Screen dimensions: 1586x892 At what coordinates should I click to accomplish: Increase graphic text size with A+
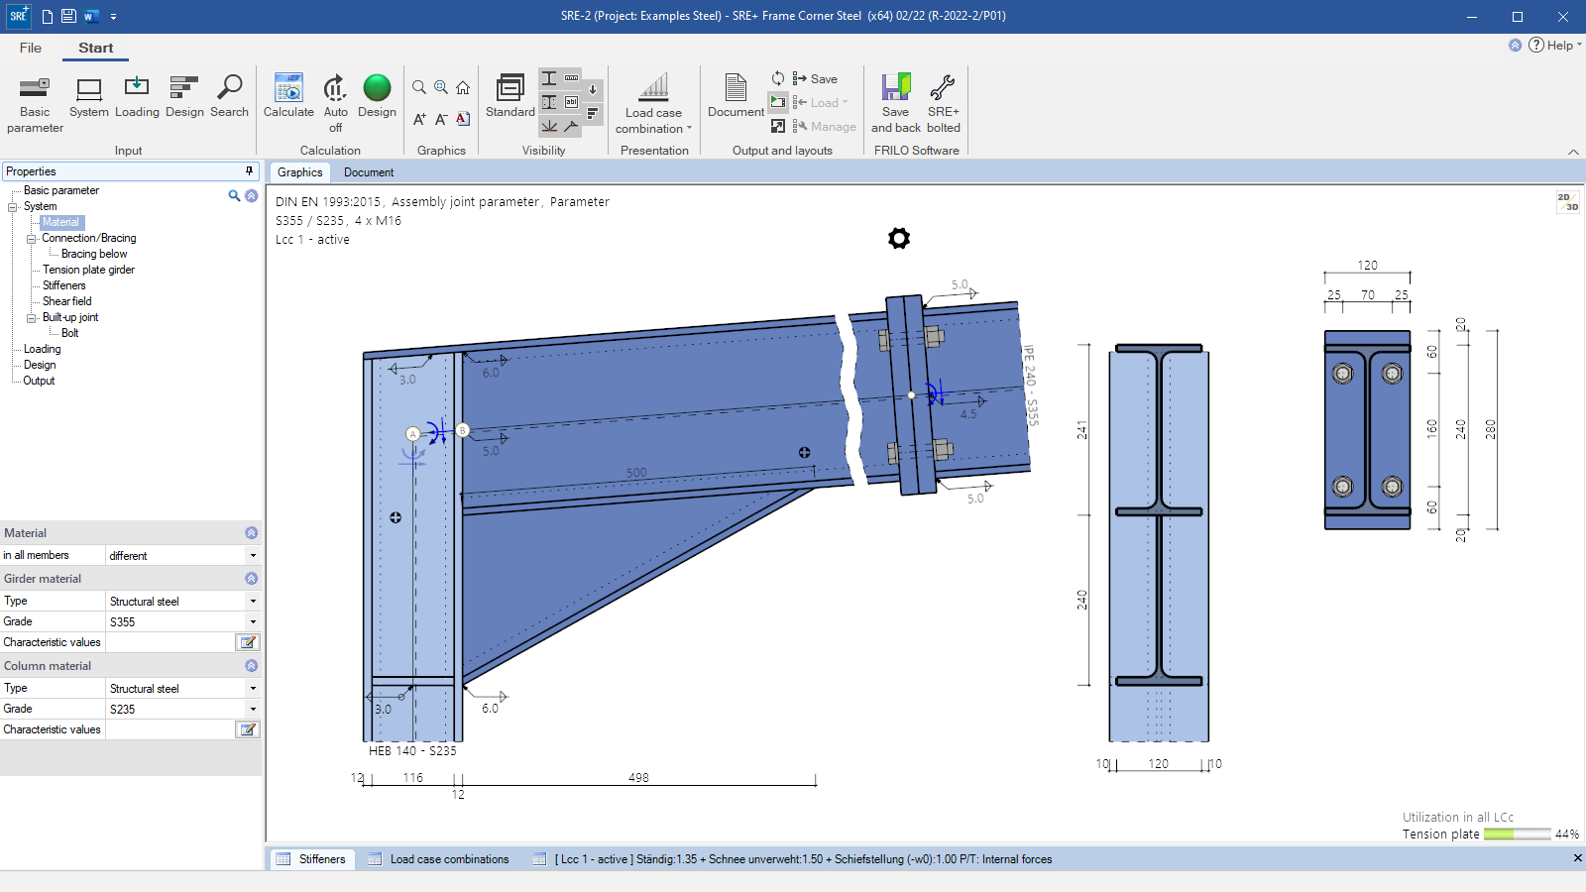[x=419, y=119]
